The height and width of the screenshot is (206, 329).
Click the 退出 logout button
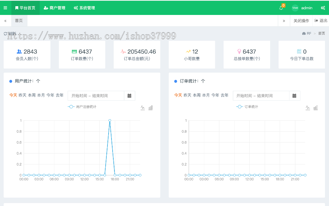click(321, 20)
